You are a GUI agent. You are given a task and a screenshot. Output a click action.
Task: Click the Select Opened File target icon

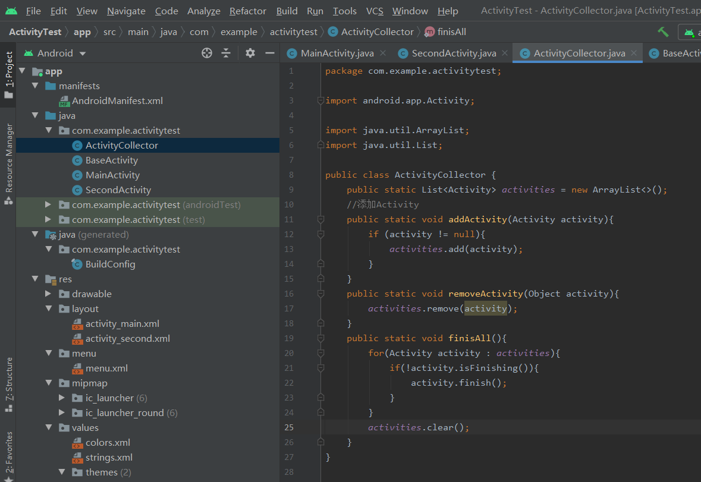tap(206, 53)
